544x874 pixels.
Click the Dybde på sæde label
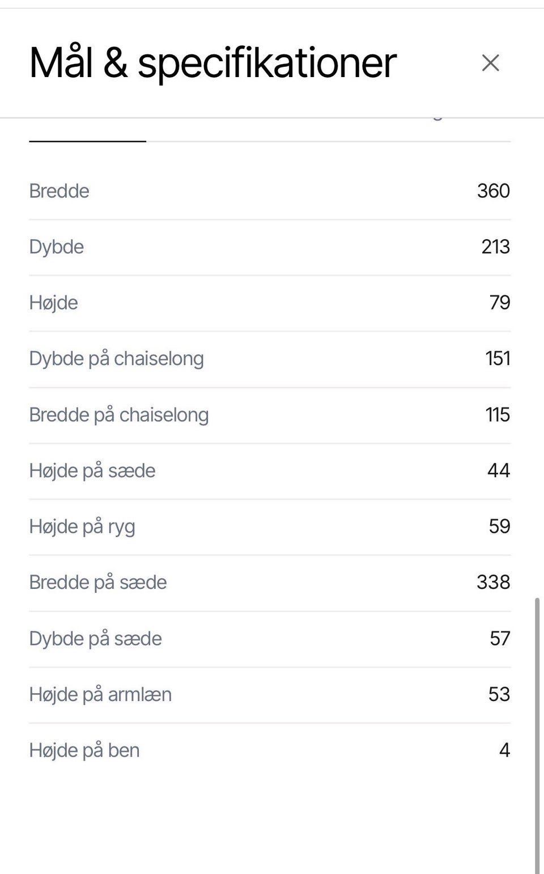click(x=96, y=639)
